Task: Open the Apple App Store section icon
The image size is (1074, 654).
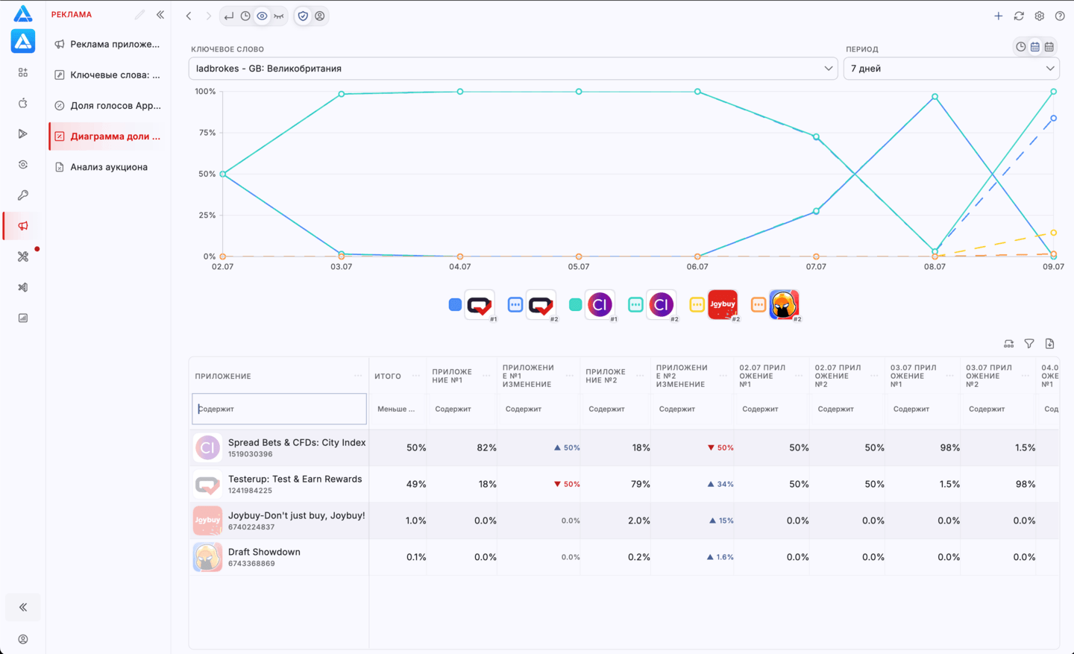Action: (23, 103)
